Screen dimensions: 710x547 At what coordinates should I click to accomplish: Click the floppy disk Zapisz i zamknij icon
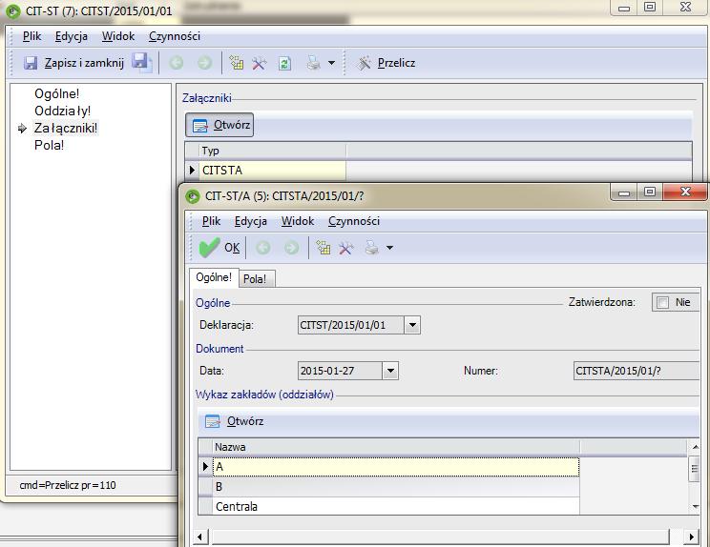click(31, 63)
